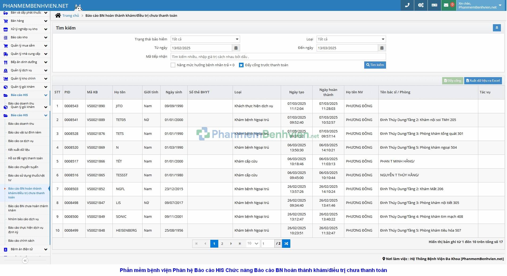Expand Quản lý dịch vụ menu chevron
This screenshot has width=507, height=276.
click(x=46, y=70)
